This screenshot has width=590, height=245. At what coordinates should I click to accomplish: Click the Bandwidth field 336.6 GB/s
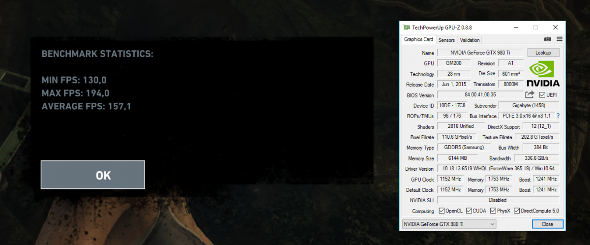pos(536,158)
